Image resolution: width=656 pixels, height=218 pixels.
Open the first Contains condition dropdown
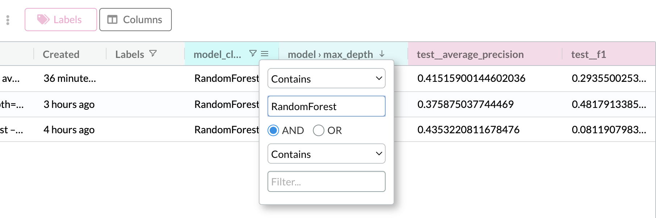tap(326, 79)
